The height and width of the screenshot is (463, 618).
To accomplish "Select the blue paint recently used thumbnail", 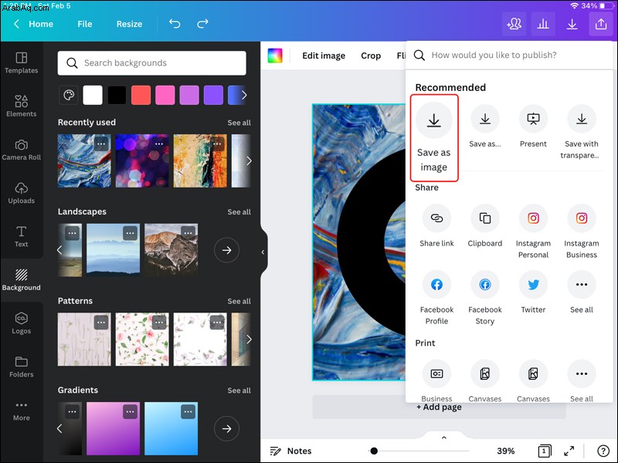I will (x=84, y=161).
